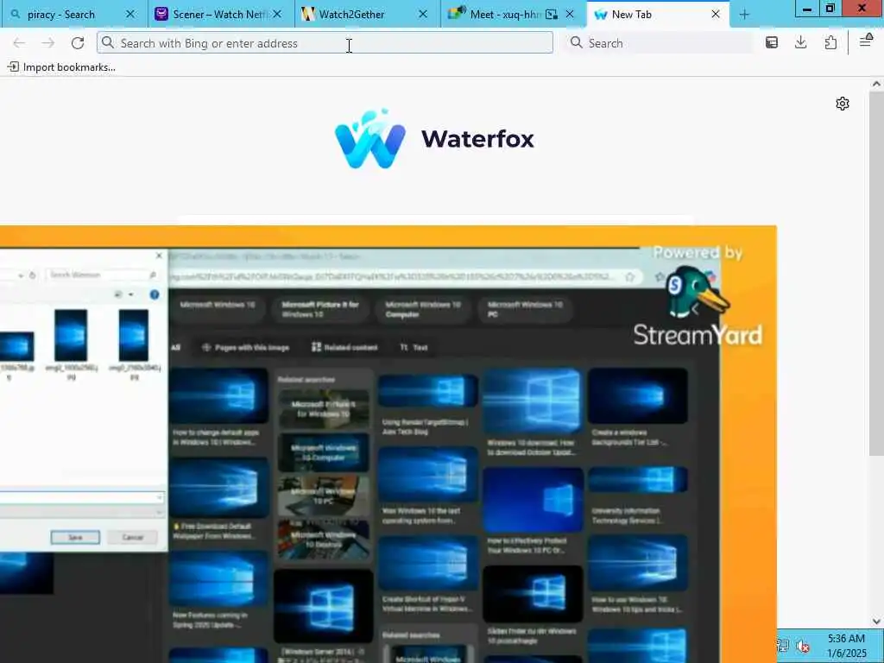Image resolution: width=884 pixels, height=663 pixels.
Task: Click the bookmark star in the streamed browser
Action: tap(629, 277)
